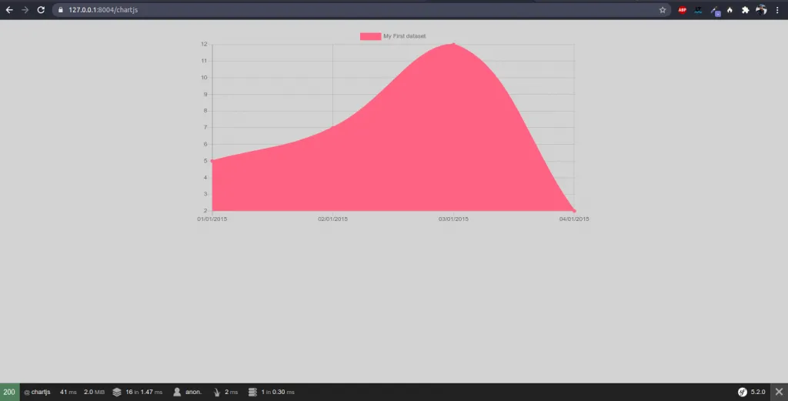Click the Adblock Plus extension icon

tap(682, 10)
